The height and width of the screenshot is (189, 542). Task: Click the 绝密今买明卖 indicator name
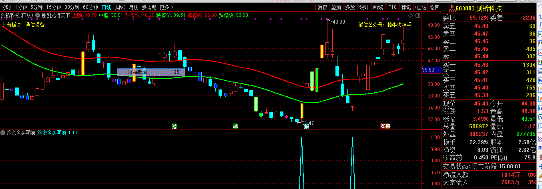tap(21, 132)
